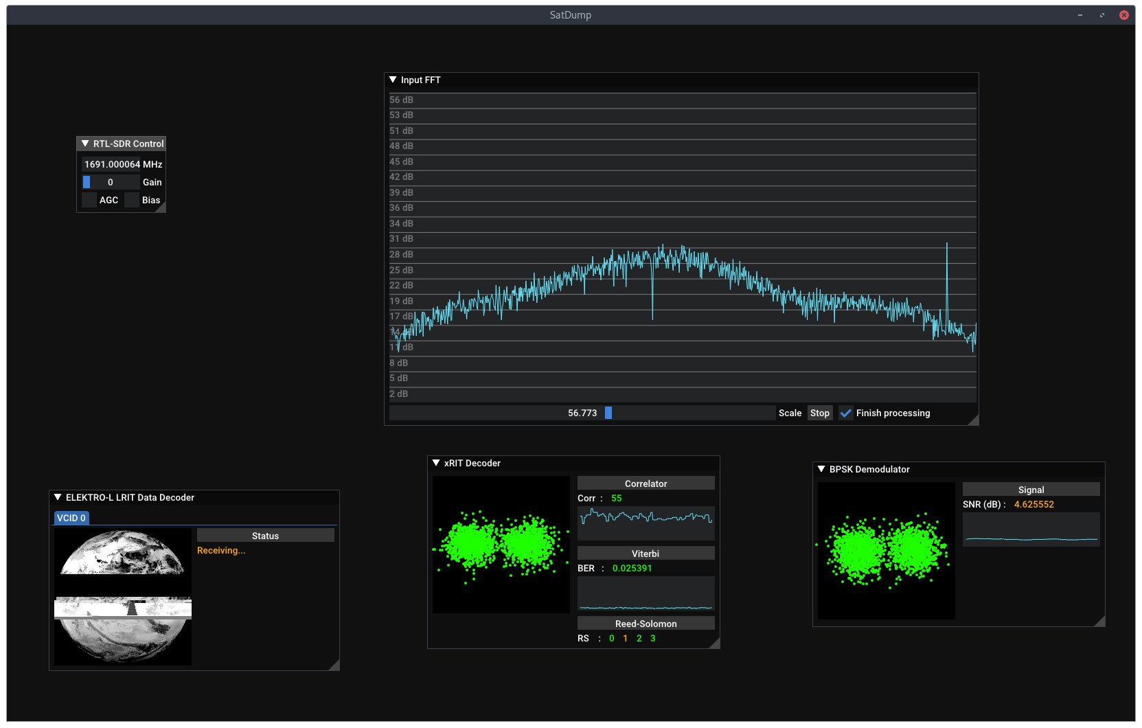Image resolution: width=1142 pixels, height=728 pixels.
Task: Collapse the BPSK Demodulator panel
Action: [x=821, y=469]
